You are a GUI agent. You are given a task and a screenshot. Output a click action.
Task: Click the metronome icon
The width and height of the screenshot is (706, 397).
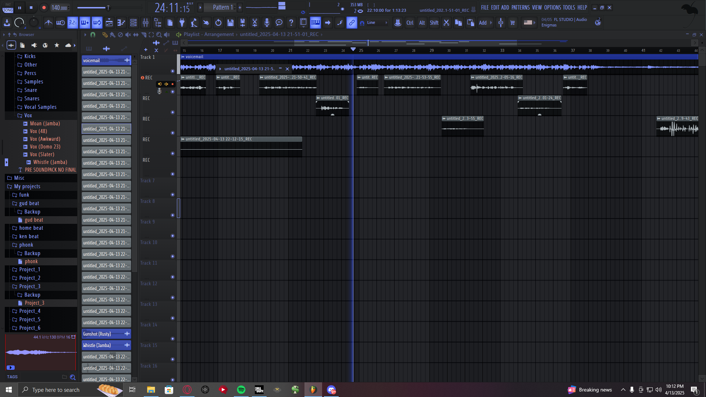click(x=48, y=23)
